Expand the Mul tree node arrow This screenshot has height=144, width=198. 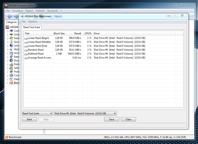point(8,49)
